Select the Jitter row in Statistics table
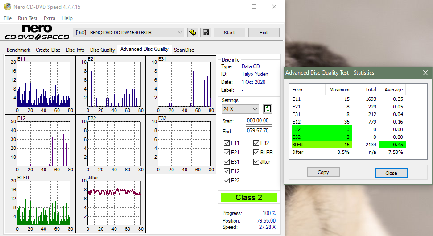Image resolution: width=433 pixels, height=236 pixels. click(348, 152)
